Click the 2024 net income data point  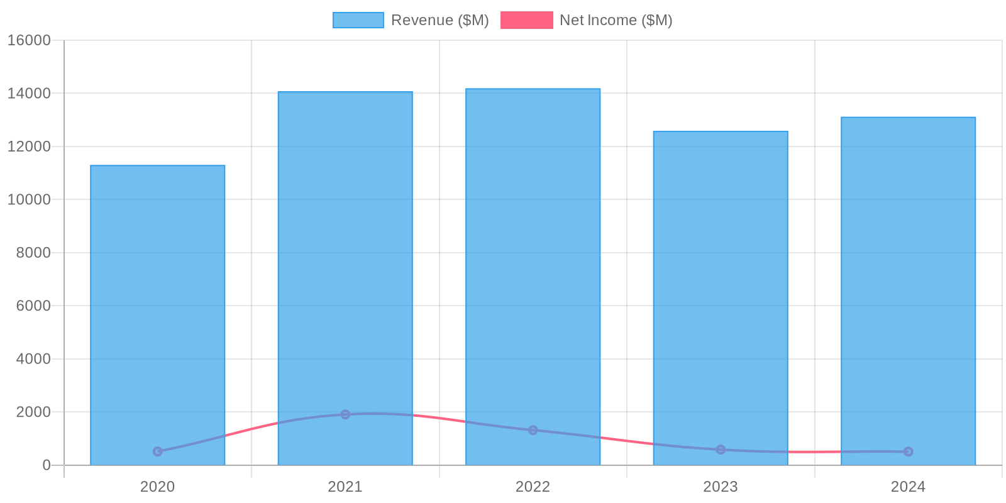908,451
